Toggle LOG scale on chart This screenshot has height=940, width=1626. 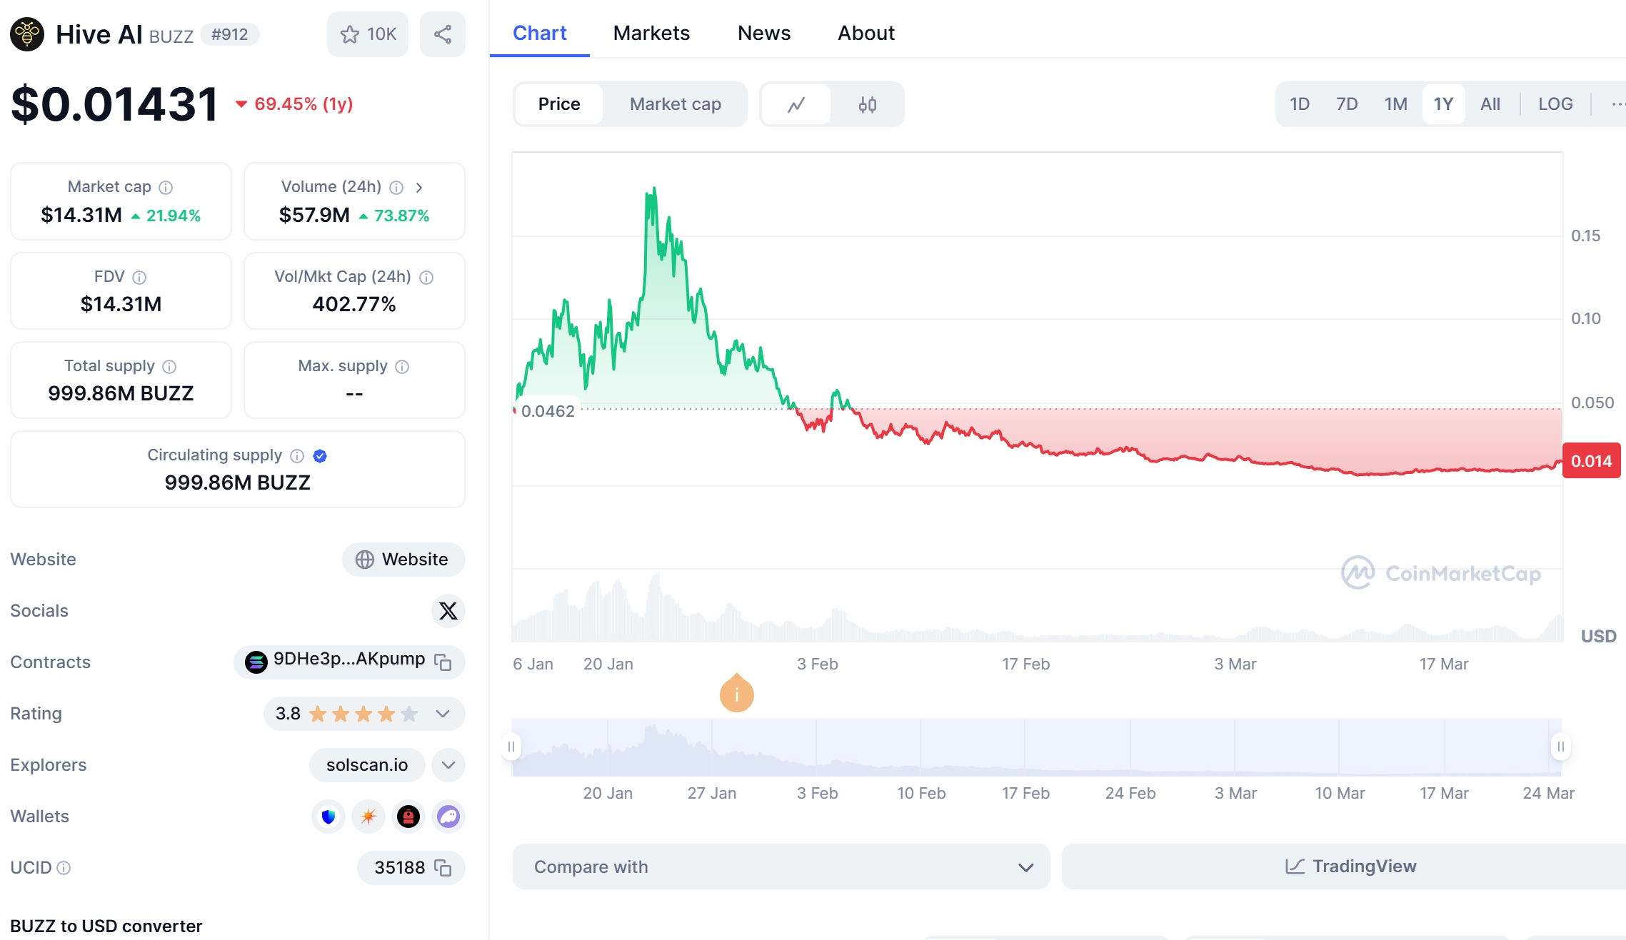[x=1555, y=104]
